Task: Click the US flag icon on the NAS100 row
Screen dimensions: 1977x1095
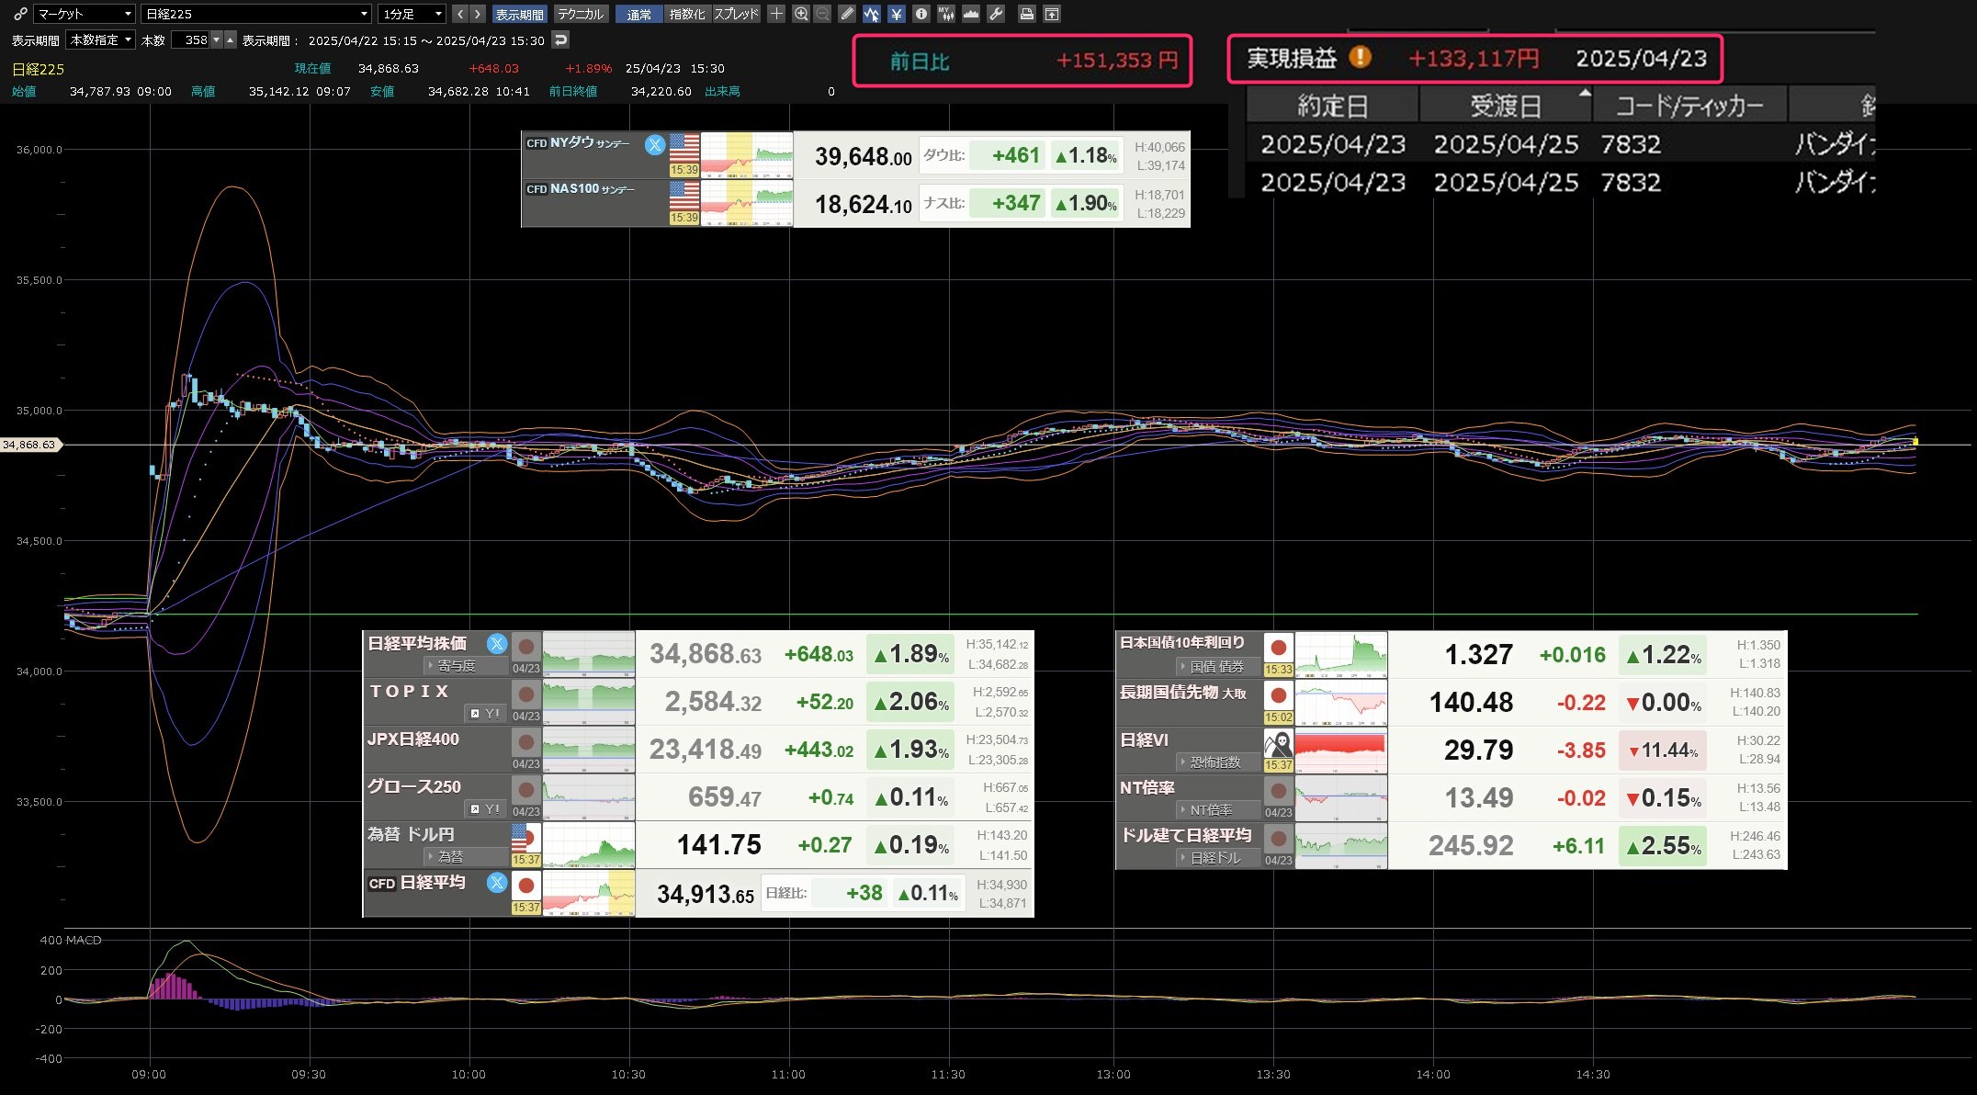Action: (684, 195)
